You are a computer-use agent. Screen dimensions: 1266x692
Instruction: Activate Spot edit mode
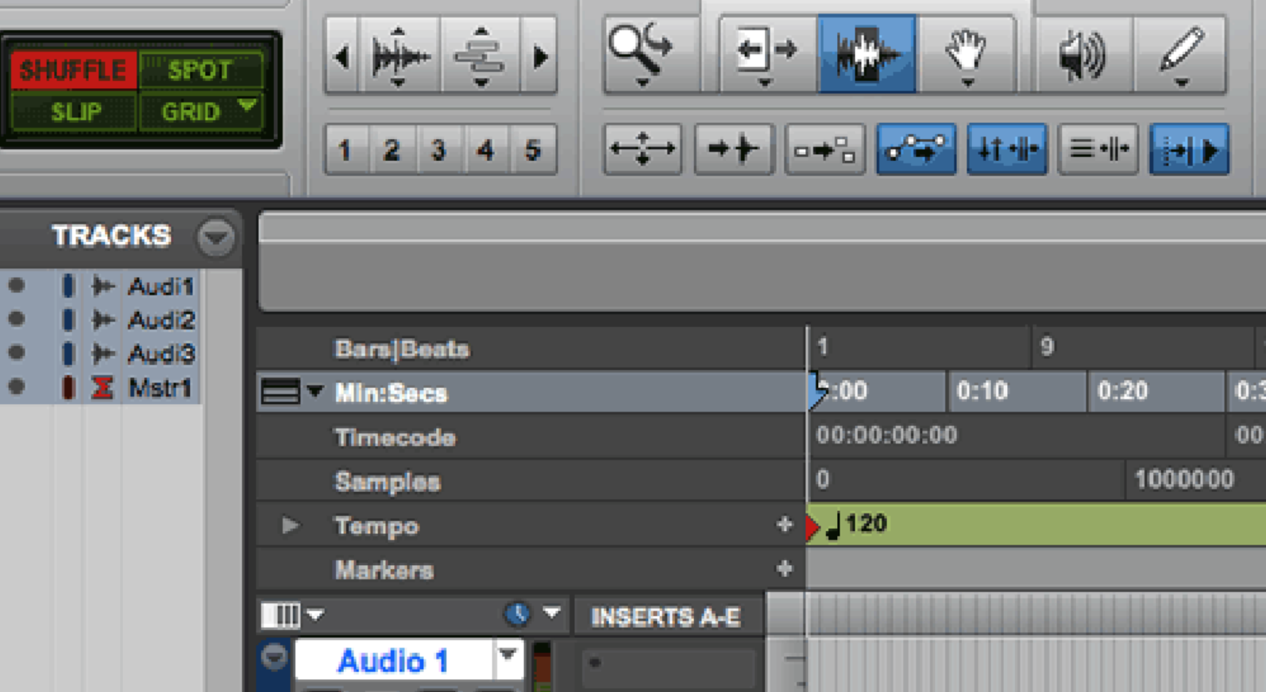(199, 71)
